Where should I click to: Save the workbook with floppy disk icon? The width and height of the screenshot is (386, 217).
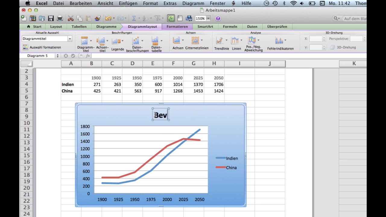tap(51, 18)
